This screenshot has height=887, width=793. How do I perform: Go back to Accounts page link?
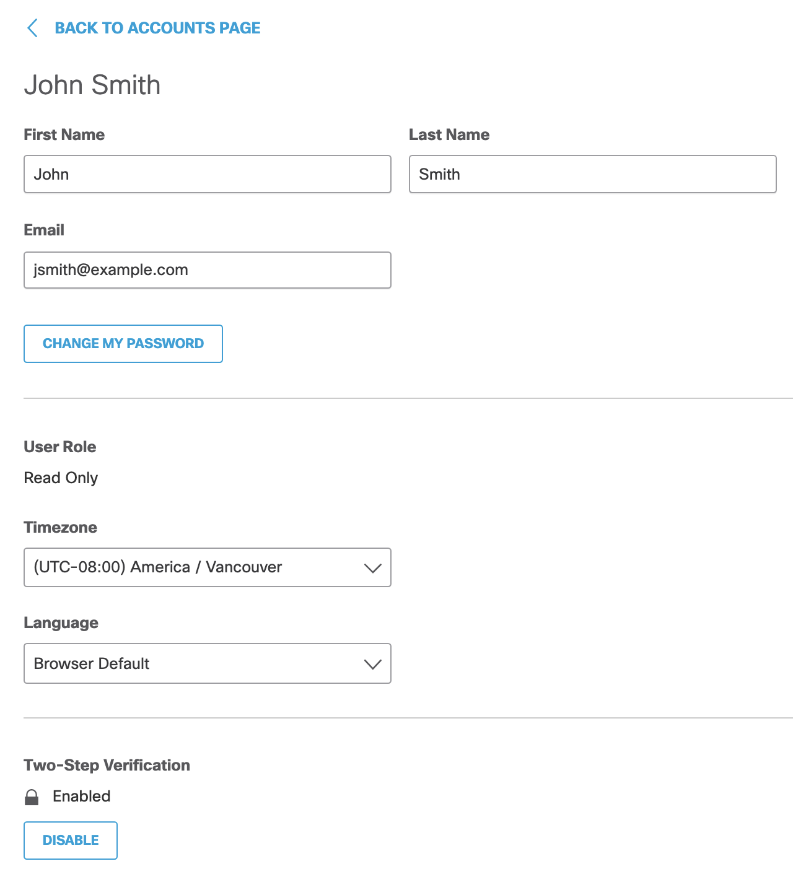(157, 28)
